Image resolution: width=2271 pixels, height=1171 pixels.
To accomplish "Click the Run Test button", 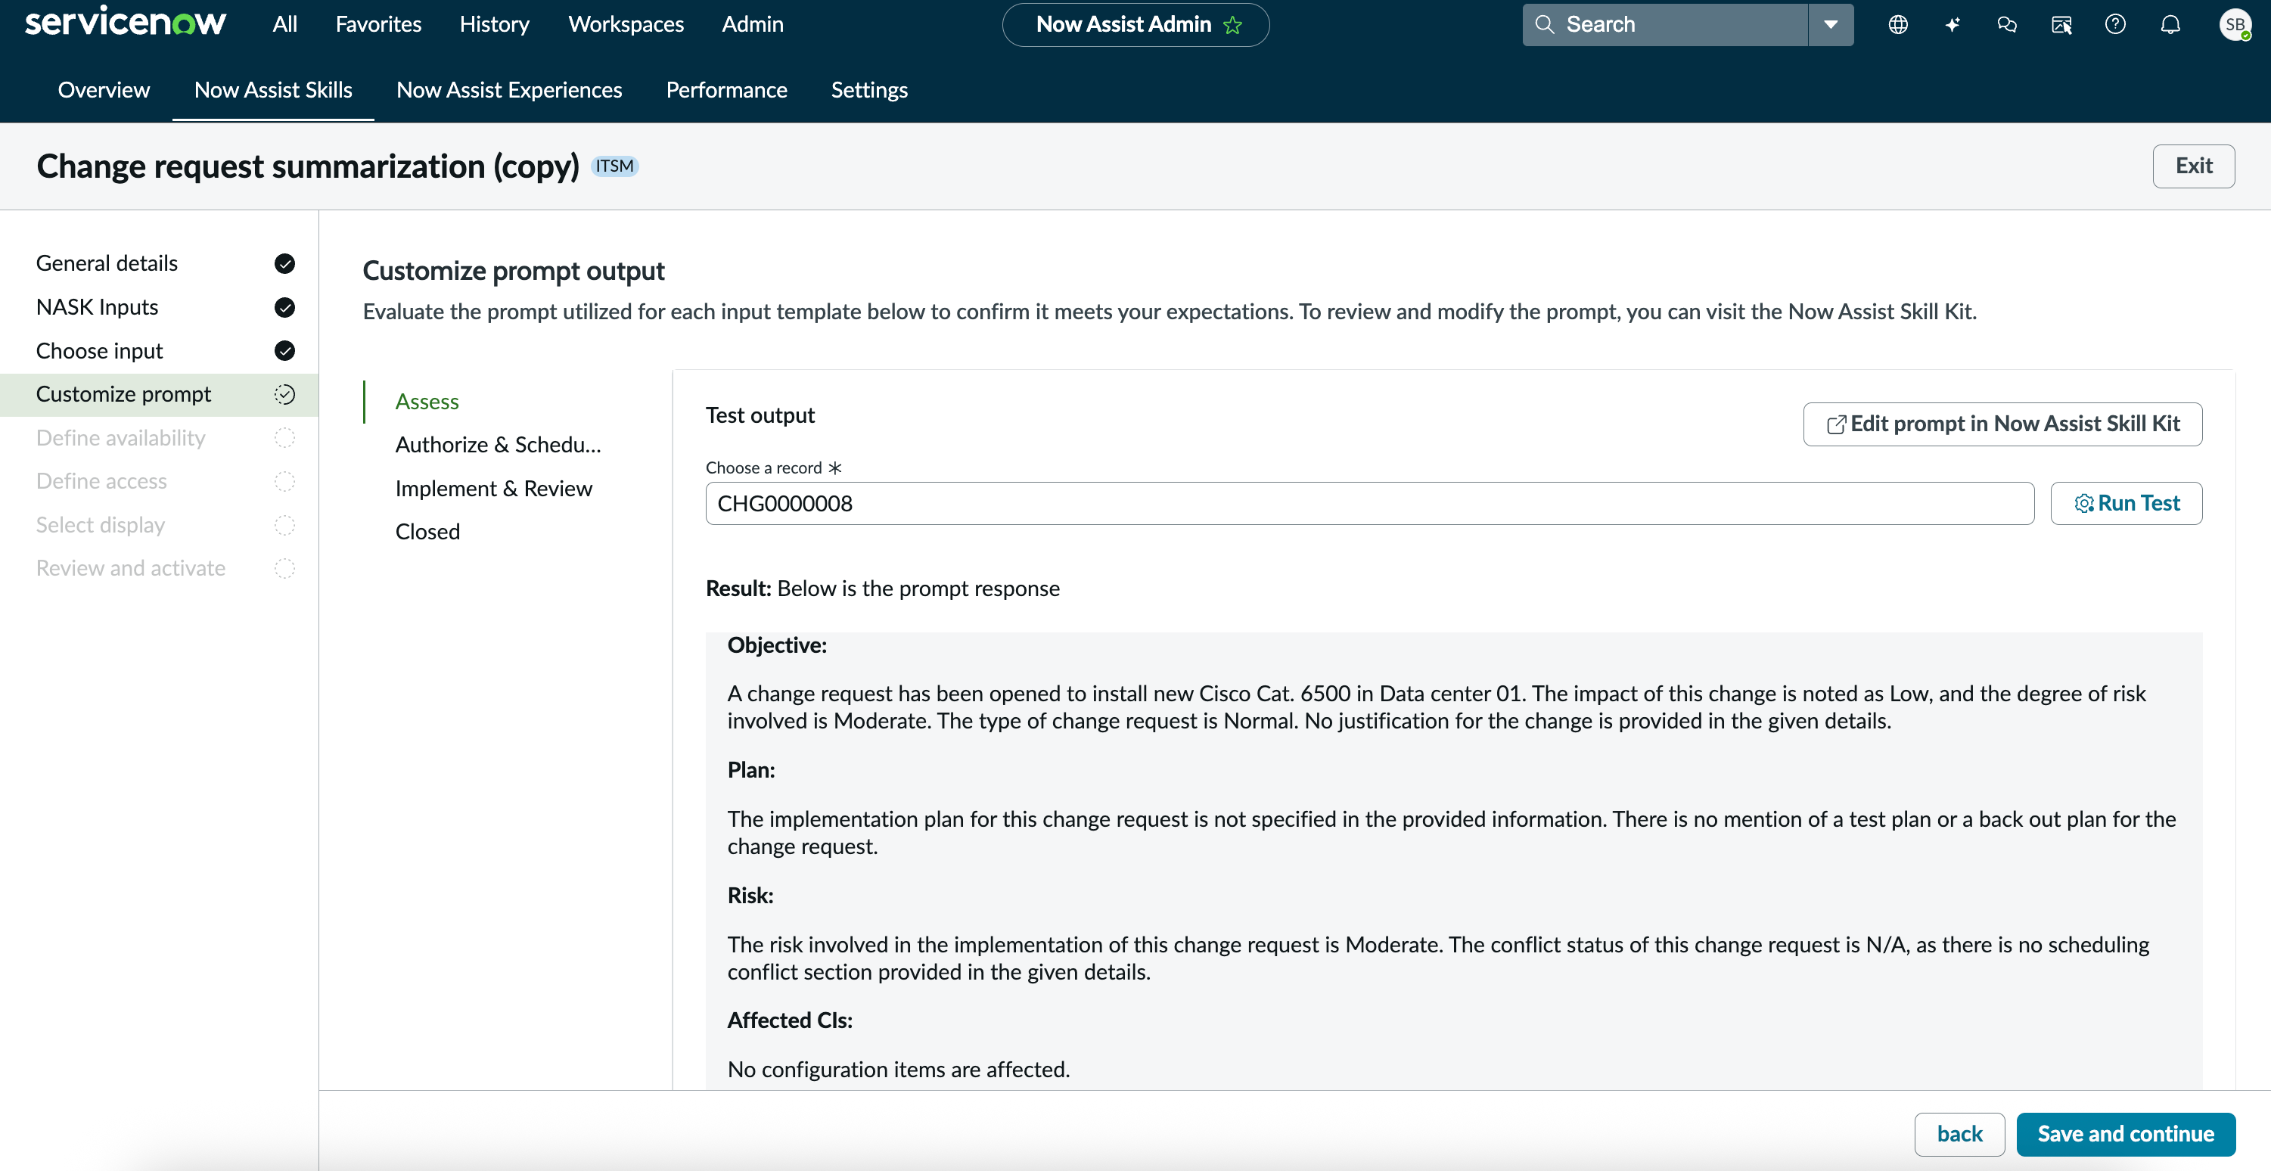I will coord(2126,502).
